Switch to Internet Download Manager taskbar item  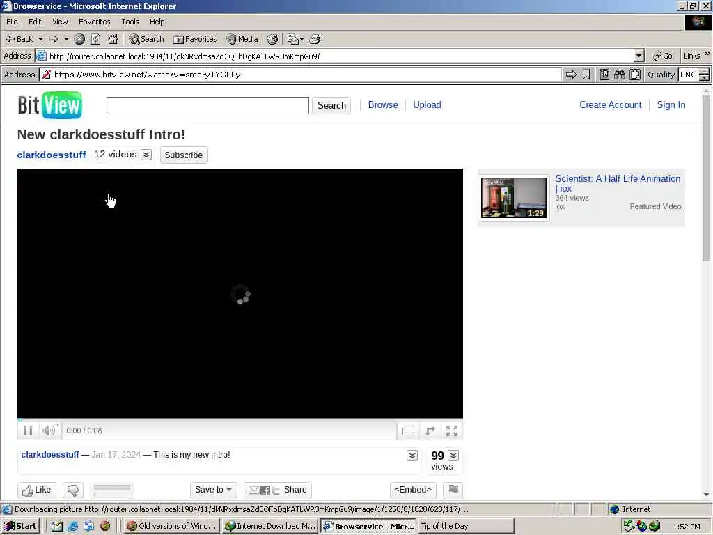pyautogui.click(x=270, y=526)
